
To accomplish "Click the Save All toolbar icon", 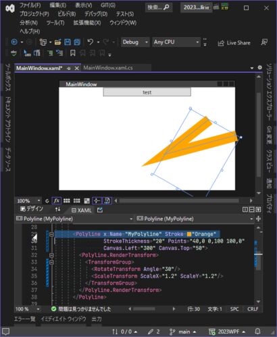I will (77, 42).
